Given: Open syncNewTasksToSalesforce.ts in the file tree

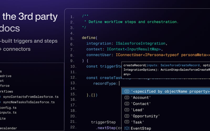Looking at the screenshot, I should pyautogui.click(x=29, y=102).
